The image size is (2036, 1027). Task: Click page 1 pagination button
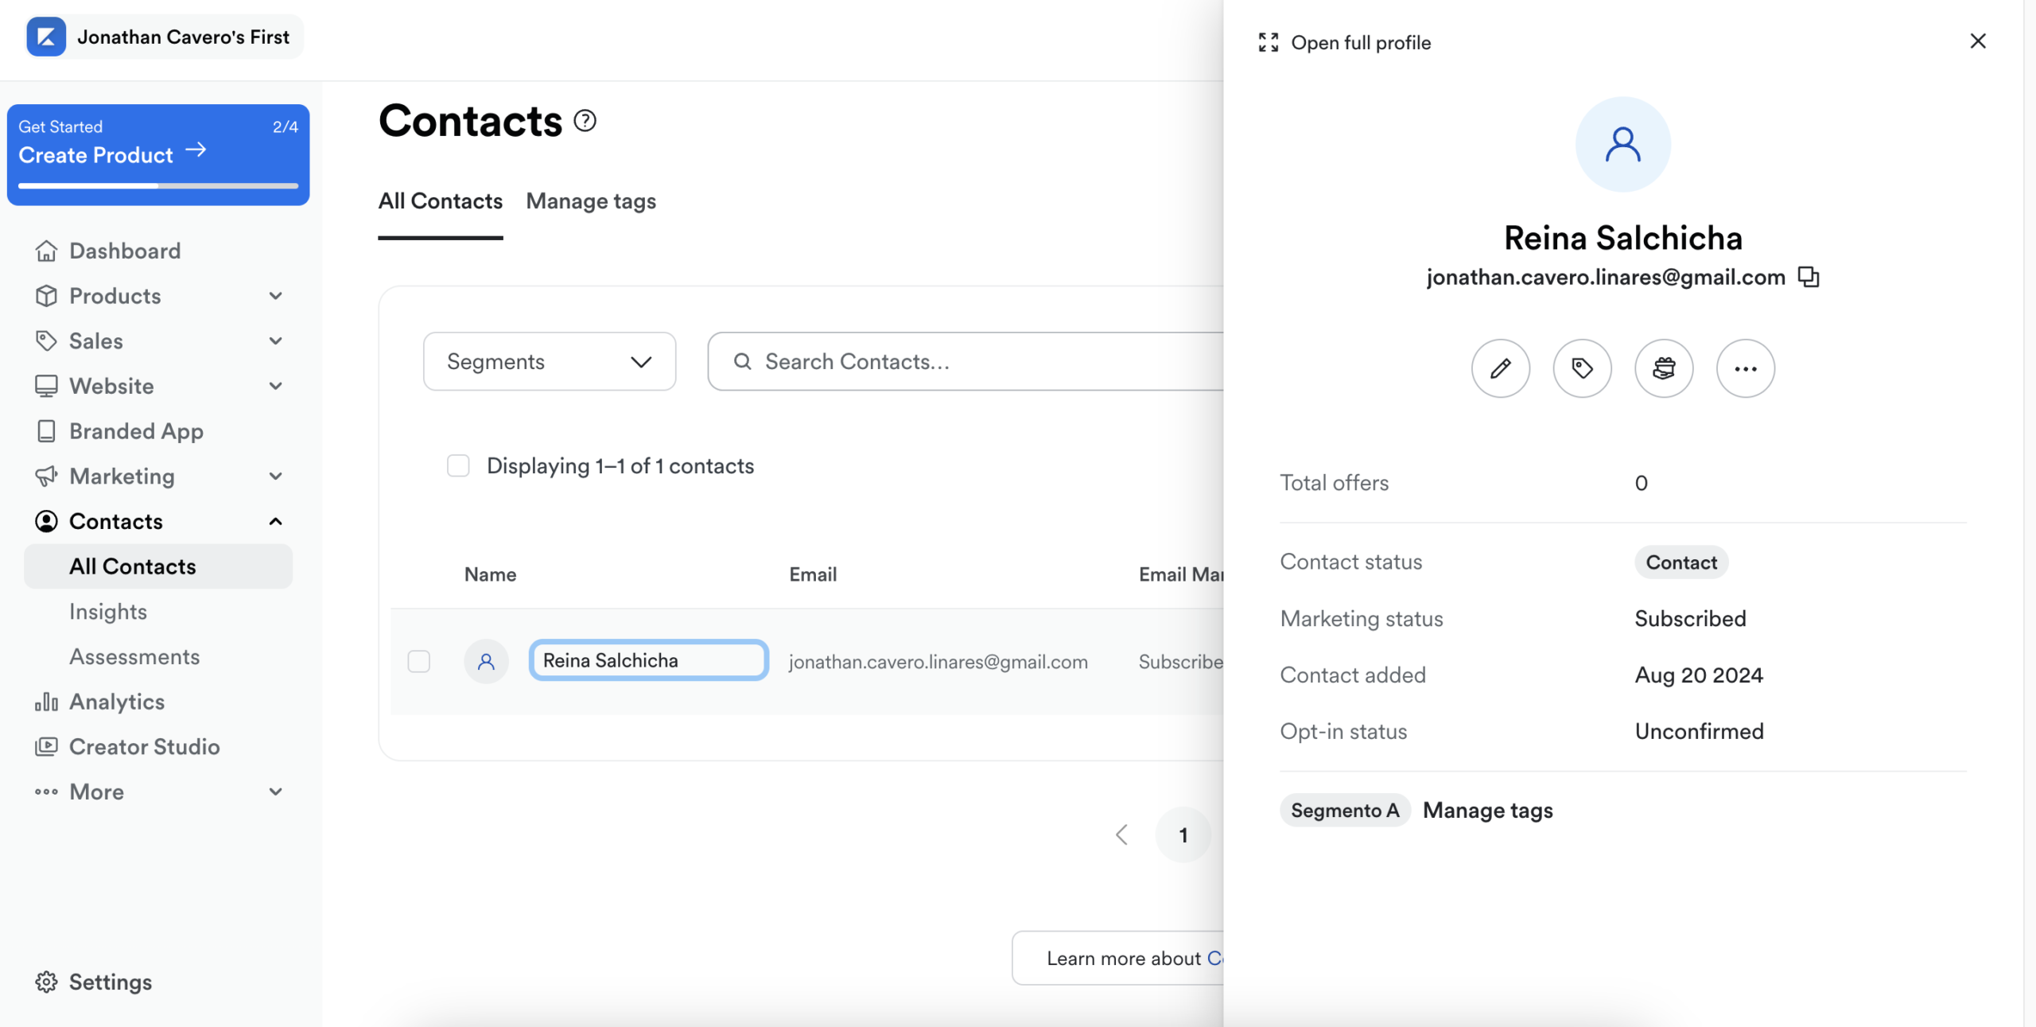(x=1183, y=835)
